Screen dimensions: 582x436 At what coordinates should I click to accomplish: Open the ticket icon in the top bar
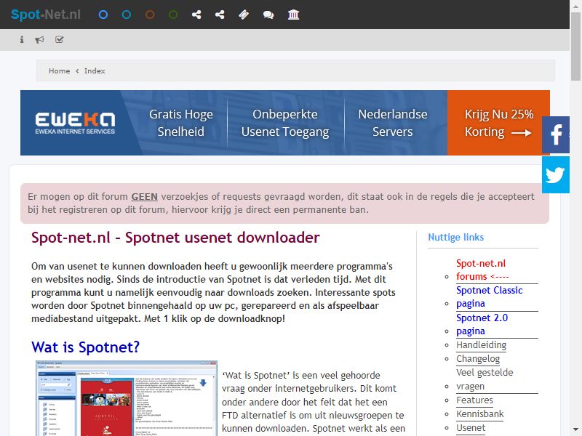pos(244,15)
